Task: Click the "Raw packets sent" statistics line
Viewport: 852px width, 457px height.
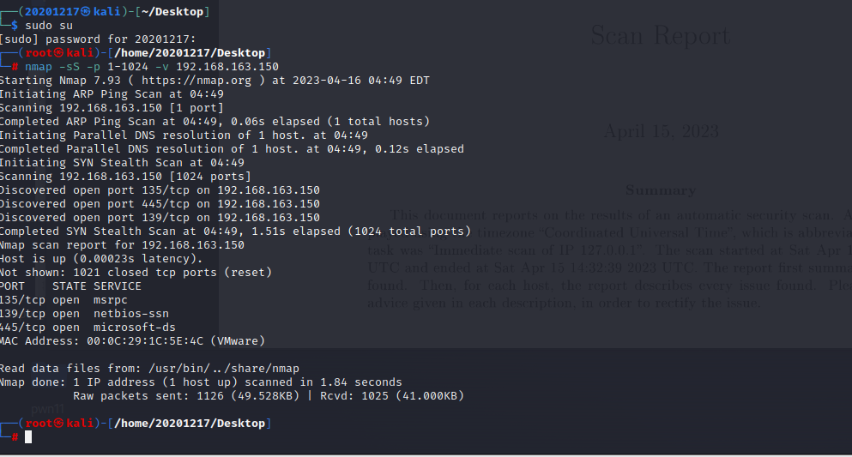Action: [x=268, y=396]
